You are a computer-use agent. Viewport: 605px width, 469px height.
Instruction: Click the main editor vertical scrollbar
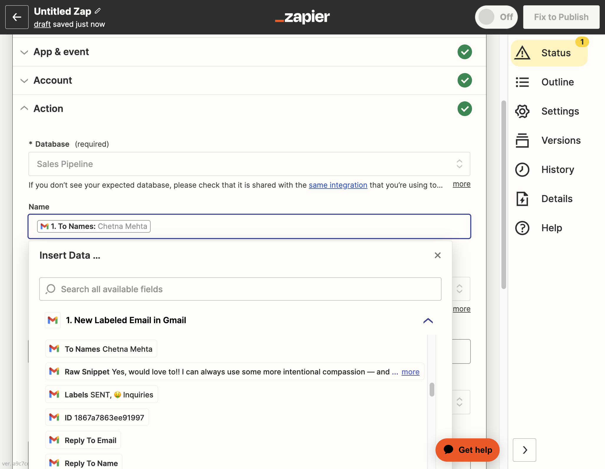point(504,194)
